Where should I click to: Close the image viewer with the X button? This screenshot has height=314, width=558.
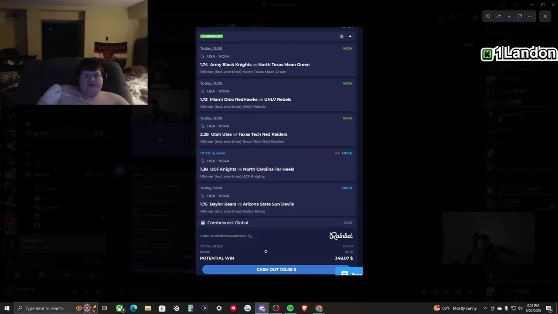tap(545, 16)
